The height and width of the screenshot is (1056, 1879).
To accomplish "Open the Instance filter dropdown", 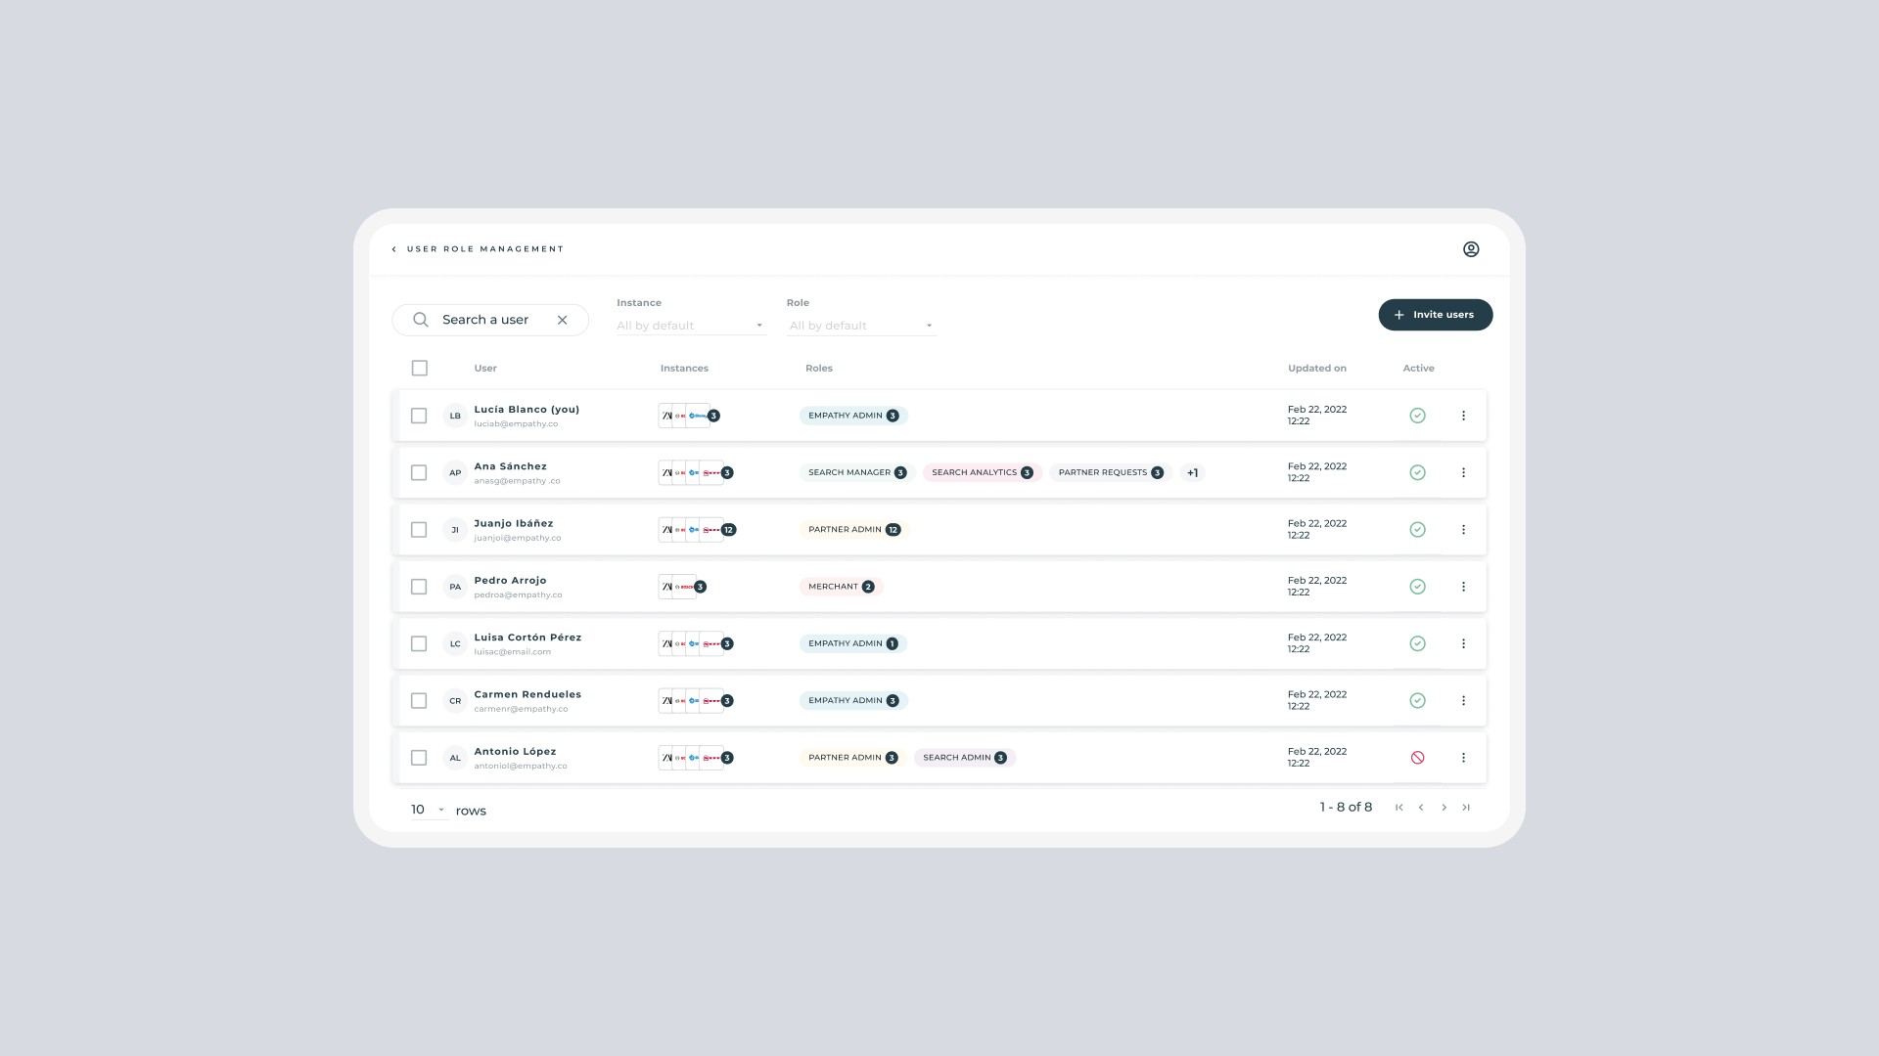I will pos(690,326).
